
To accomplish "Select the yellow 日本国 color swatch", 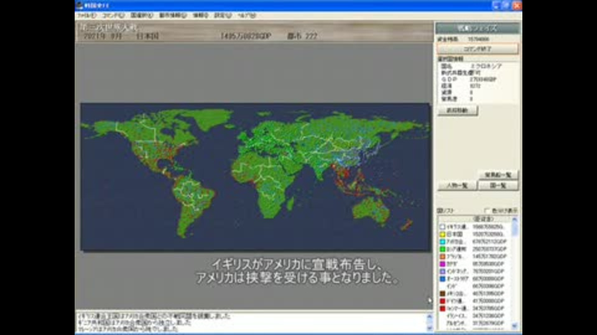I will pos(442,234).
